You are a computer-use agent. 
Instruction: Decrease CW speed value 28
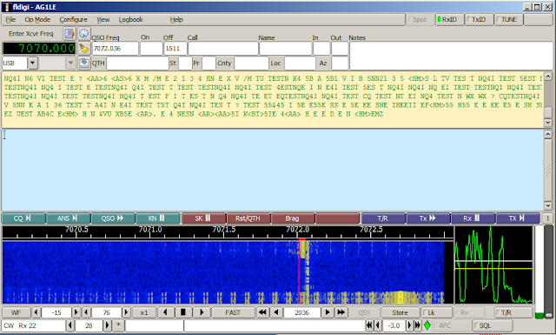(x=70, y=325)
